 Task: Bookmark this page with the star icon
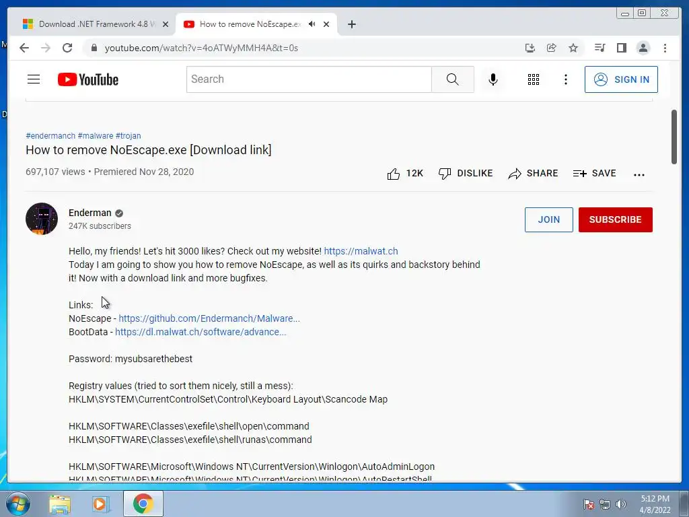pos(573,48)
